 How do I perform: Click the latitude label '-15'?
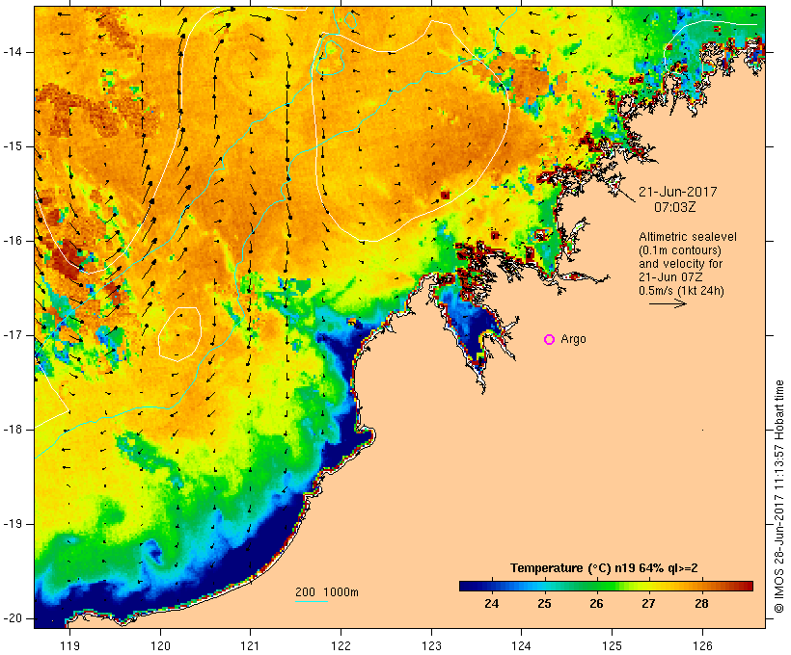pos(12,146)
